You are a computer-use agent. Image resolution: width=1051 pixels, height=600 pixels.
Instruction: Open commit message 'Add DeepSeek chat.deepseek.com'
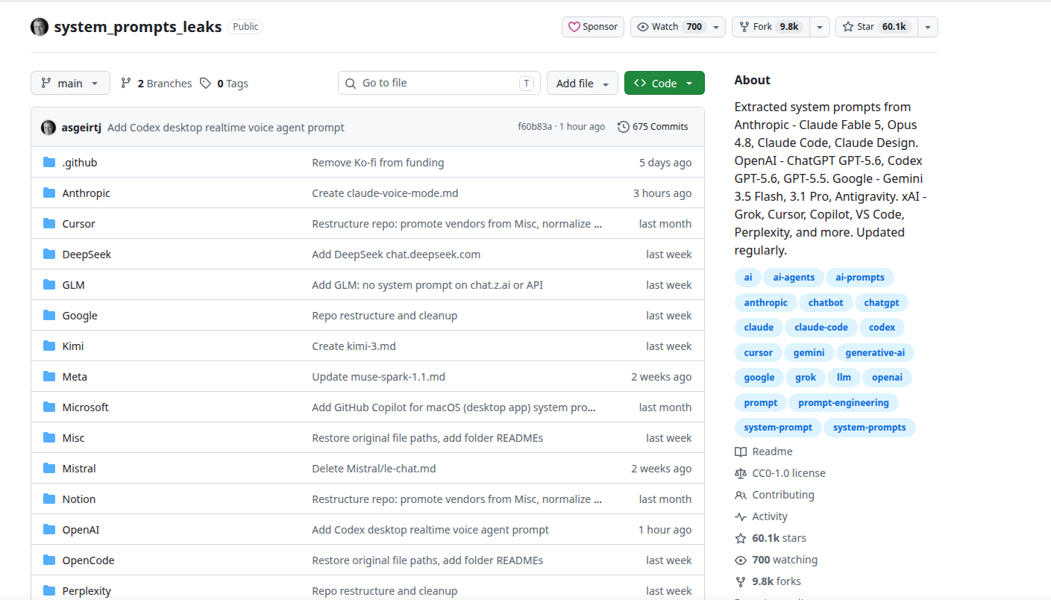click(x=396, y=254)
